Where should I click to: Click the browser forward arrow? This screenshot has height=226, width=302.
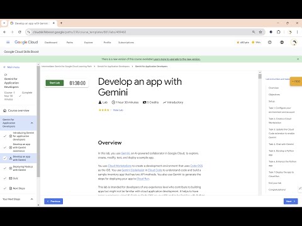12,32
